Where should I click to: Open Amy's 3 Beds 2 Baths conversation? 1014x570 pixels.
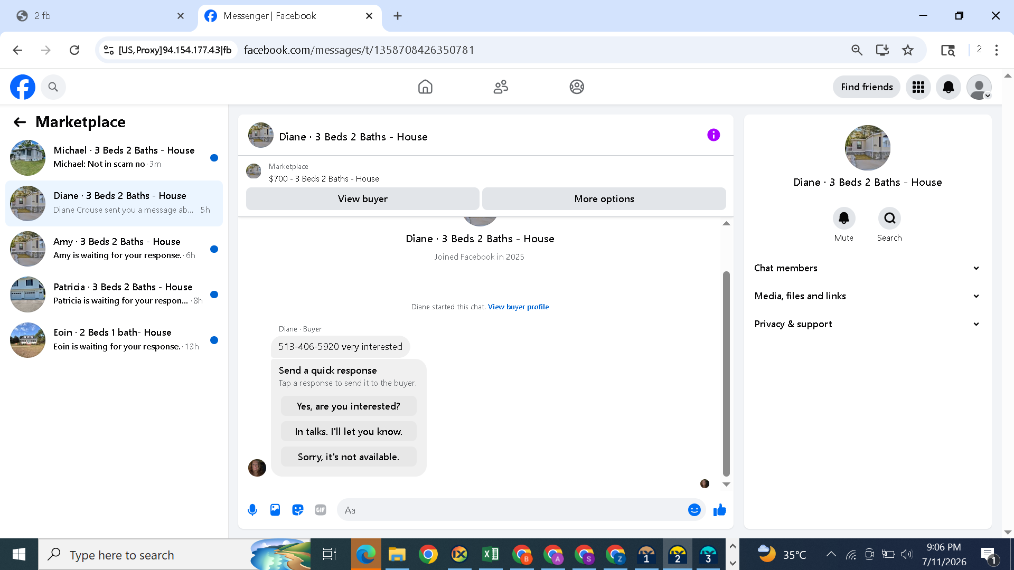(114, 249)
